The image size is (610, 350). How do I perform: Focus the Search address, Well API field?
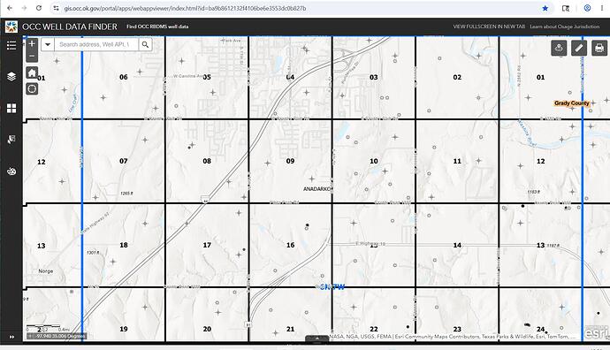tap(95, 44)
